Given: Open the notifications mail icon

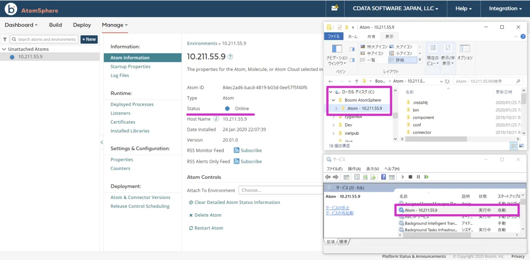Looking at the screenshot, I should tap(335, 8).
